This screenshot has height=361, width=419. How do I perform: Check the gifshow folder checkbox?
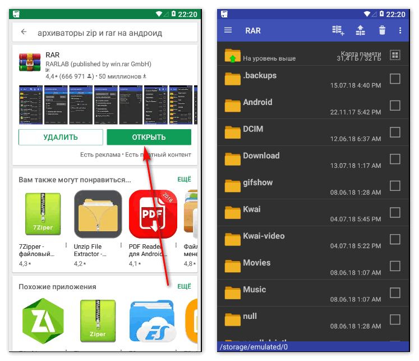pyautogui.click(x=395, y=186)
